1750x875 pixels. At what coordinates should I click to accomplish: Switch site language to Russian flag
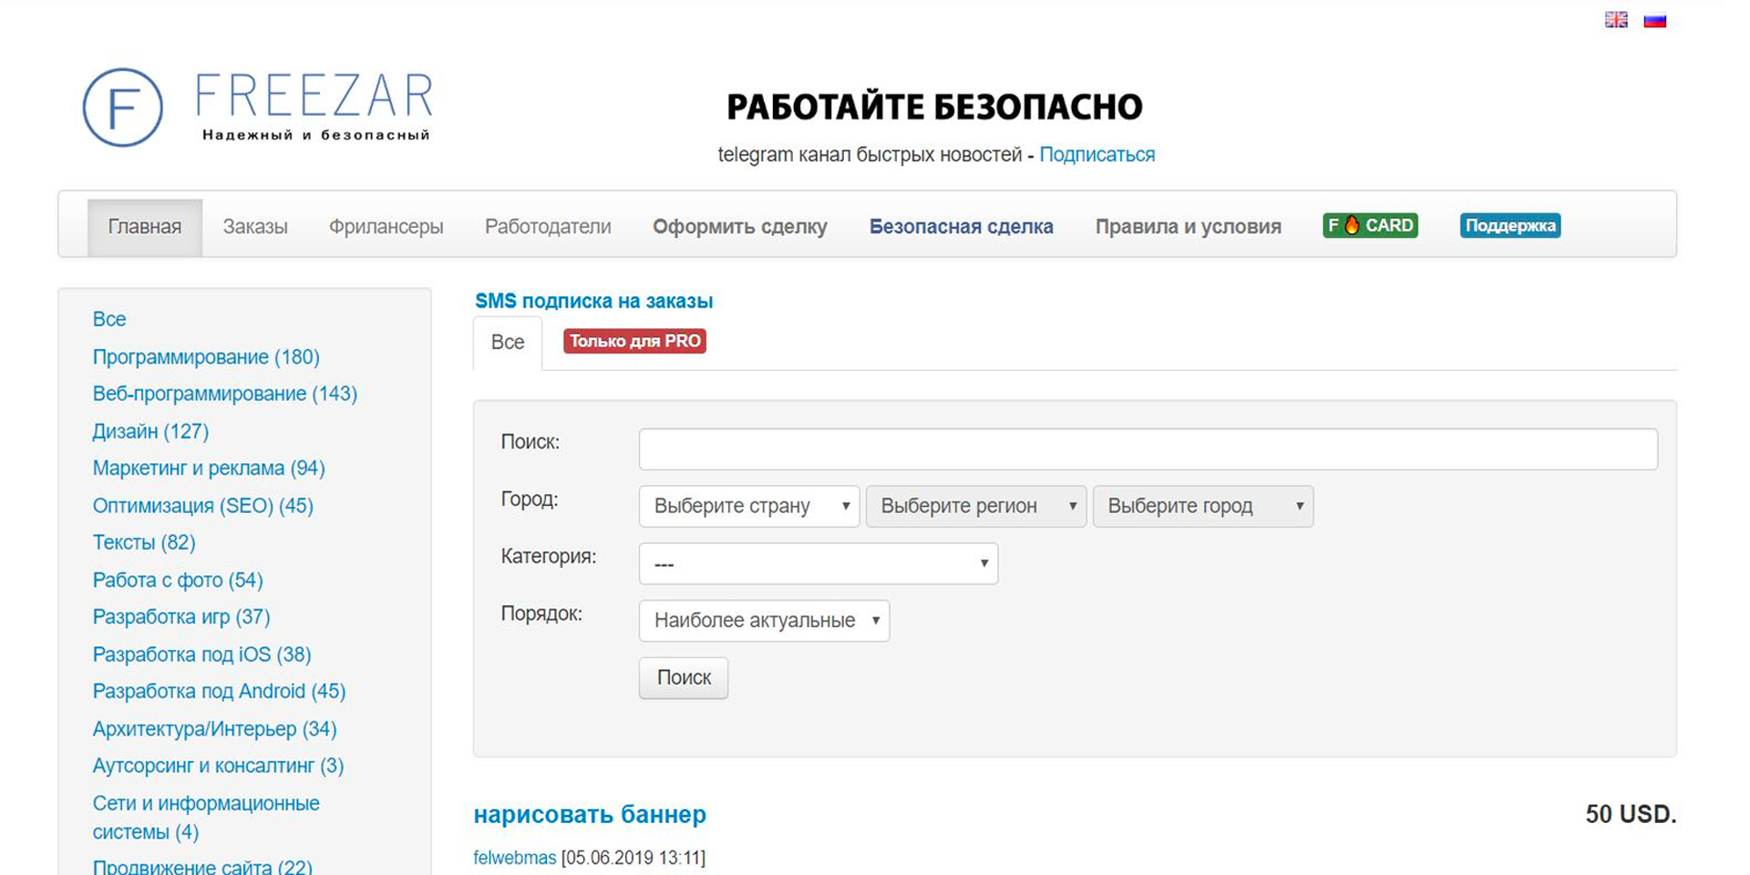point(1655,20)
